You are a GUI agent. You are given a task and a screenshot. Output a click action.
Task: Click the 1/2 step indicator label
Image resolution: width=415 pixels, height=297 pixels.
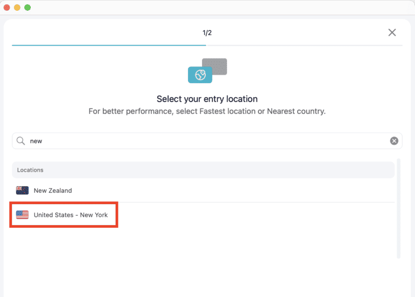click(x=207, y=33)
